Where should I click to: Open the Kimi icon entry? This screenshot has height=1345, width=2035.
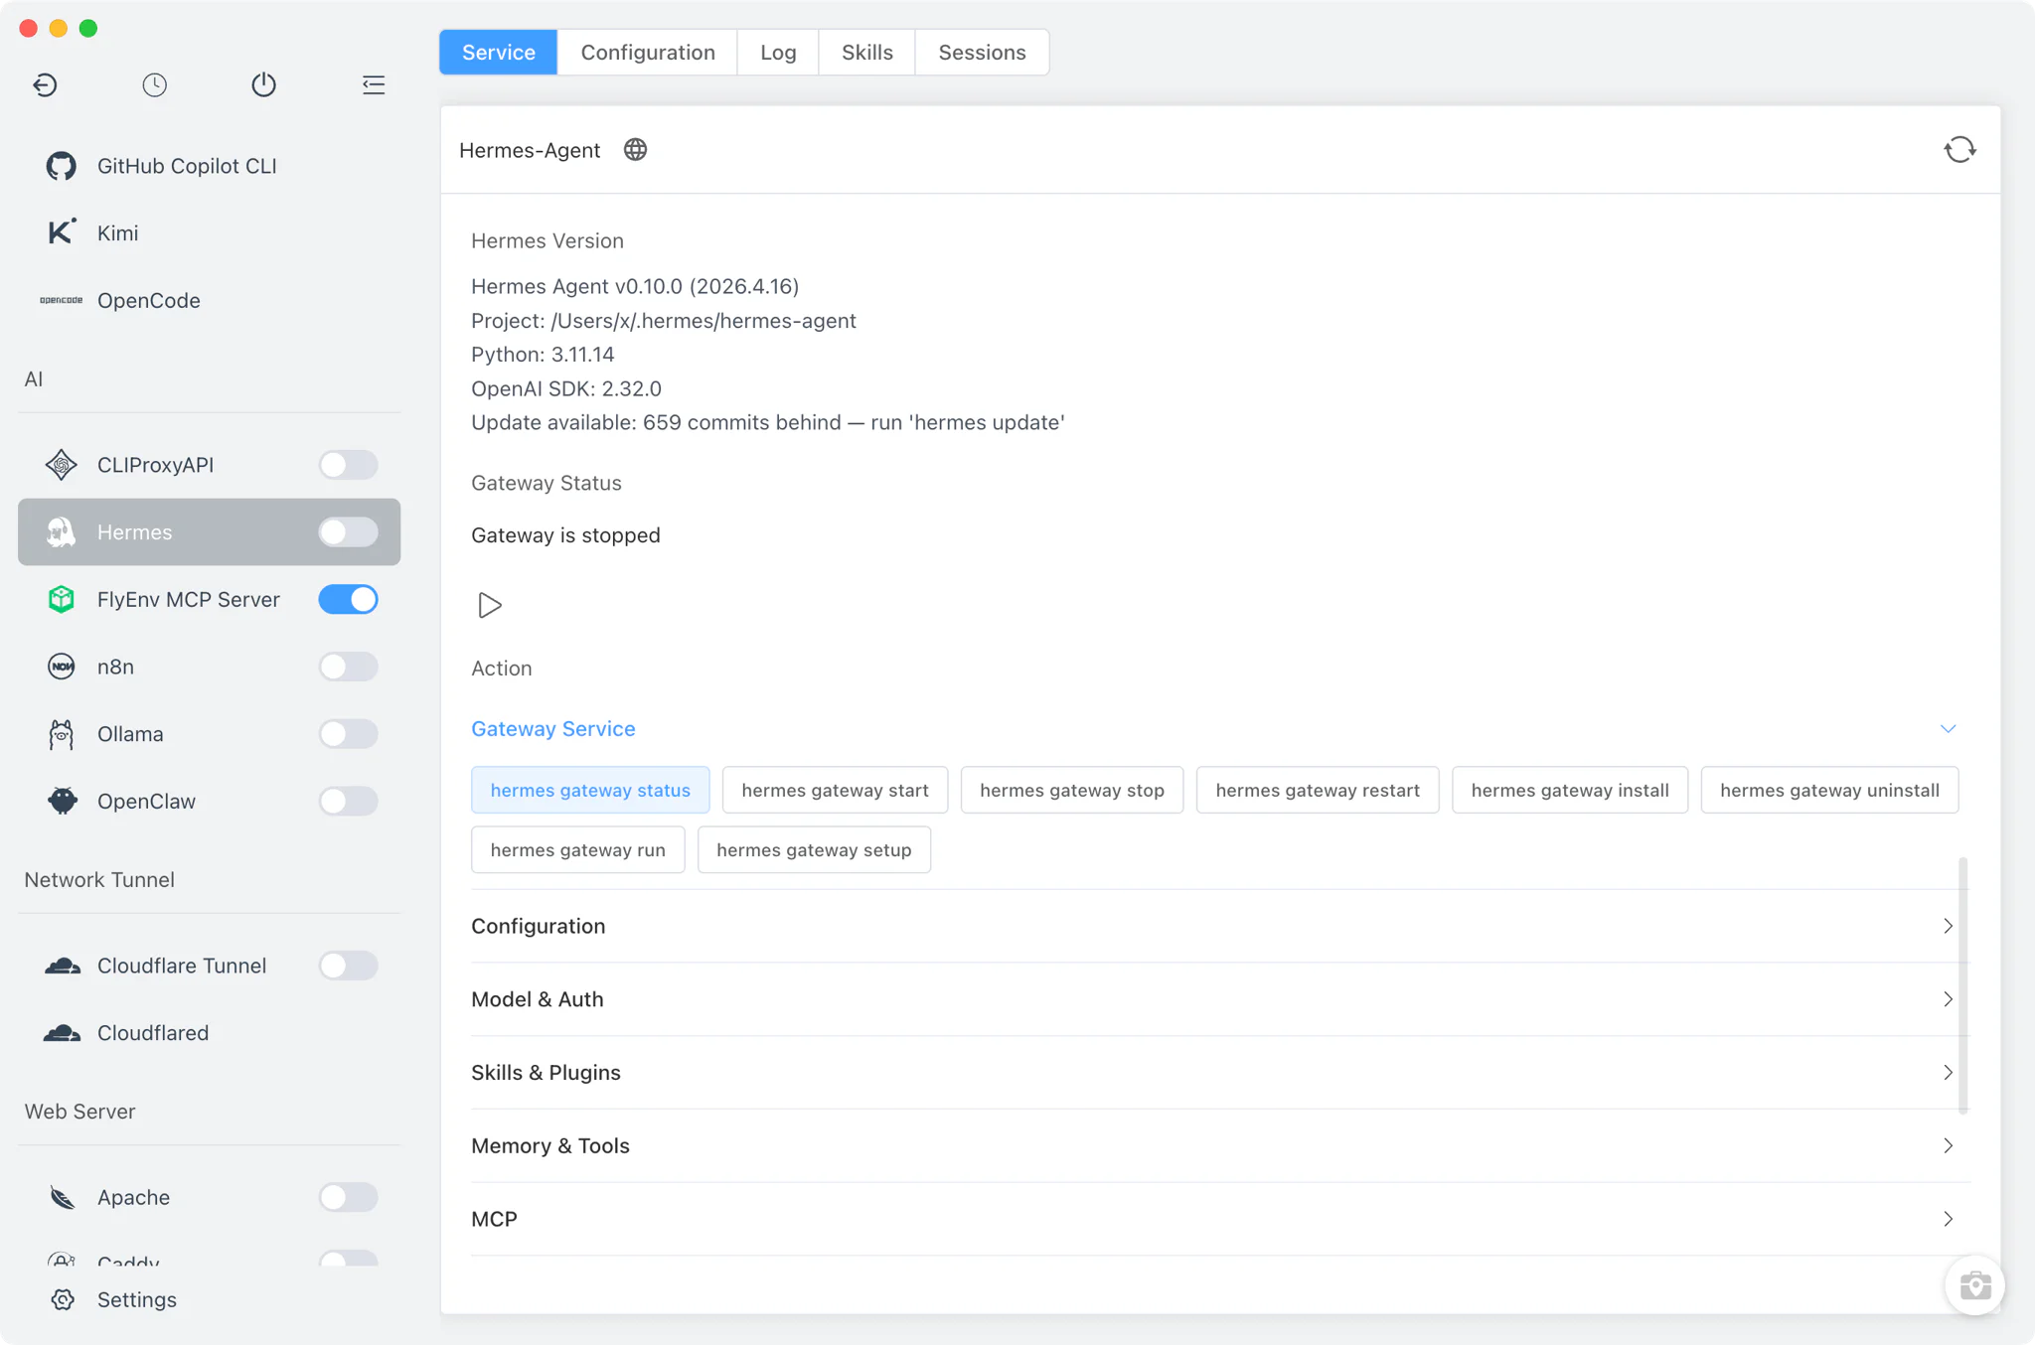pos(62,232)
